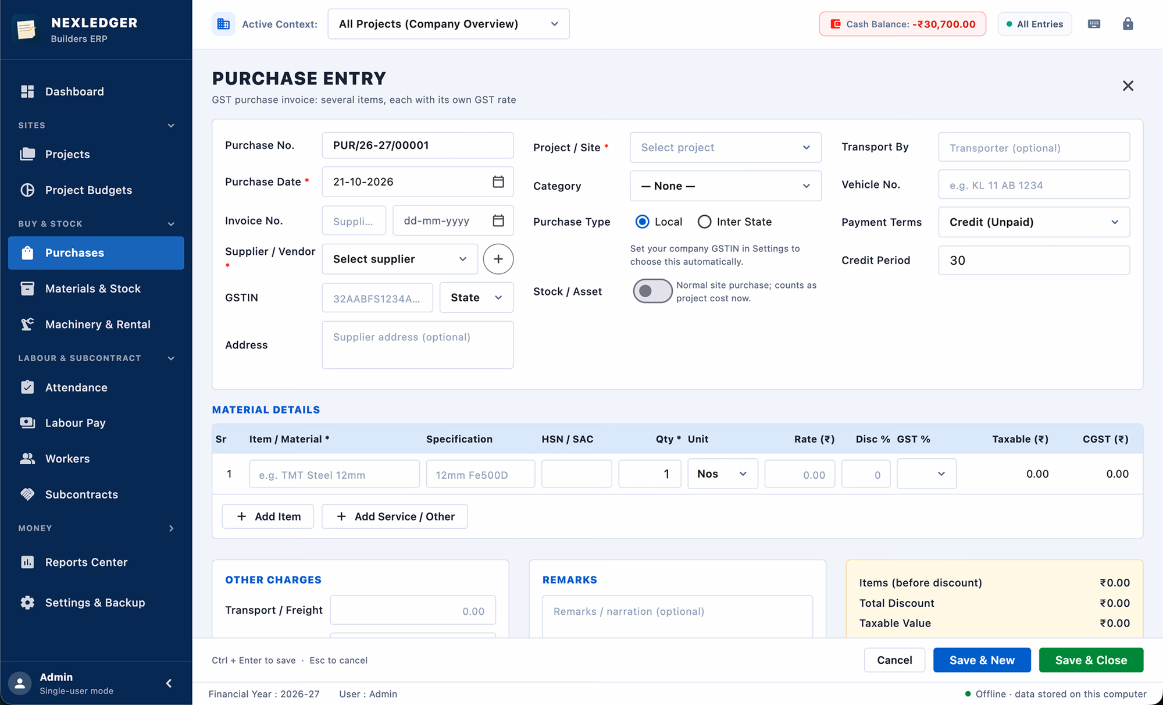Open the Purchase Date calendar picker
The image size is (1163, 705).
(x=498, y=181)
